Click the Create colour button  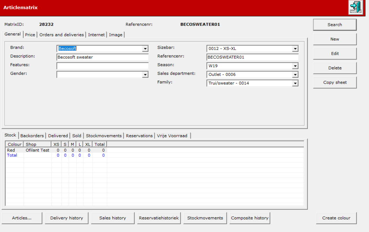point(336,218)
